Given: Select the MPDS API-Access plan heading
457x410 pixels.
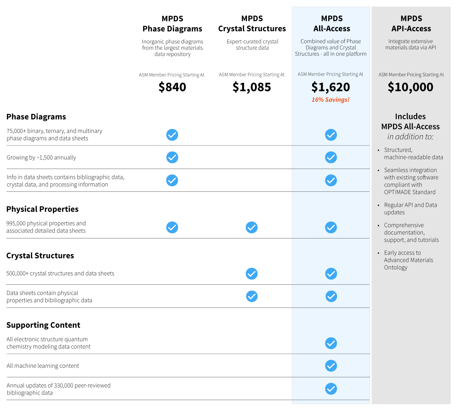Looking at the screenshot, I should pos(411,24).
